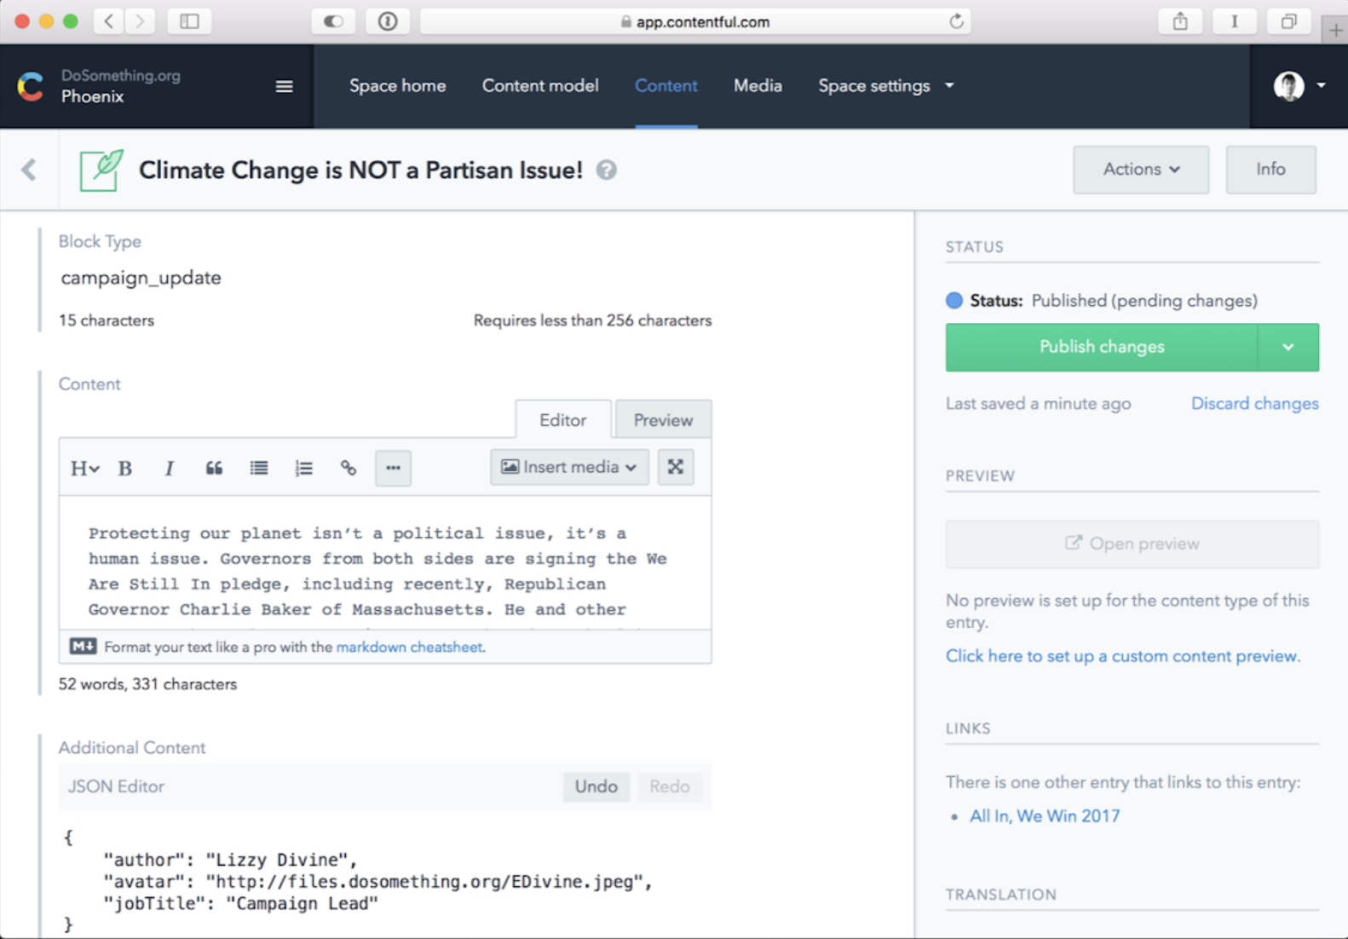Click inside the JSON editor code area

(x=385, y=881)
